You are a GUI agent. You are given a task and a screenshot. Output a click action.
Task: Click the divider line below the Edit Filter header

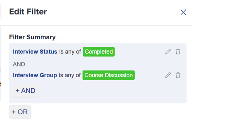coord(97,26)
